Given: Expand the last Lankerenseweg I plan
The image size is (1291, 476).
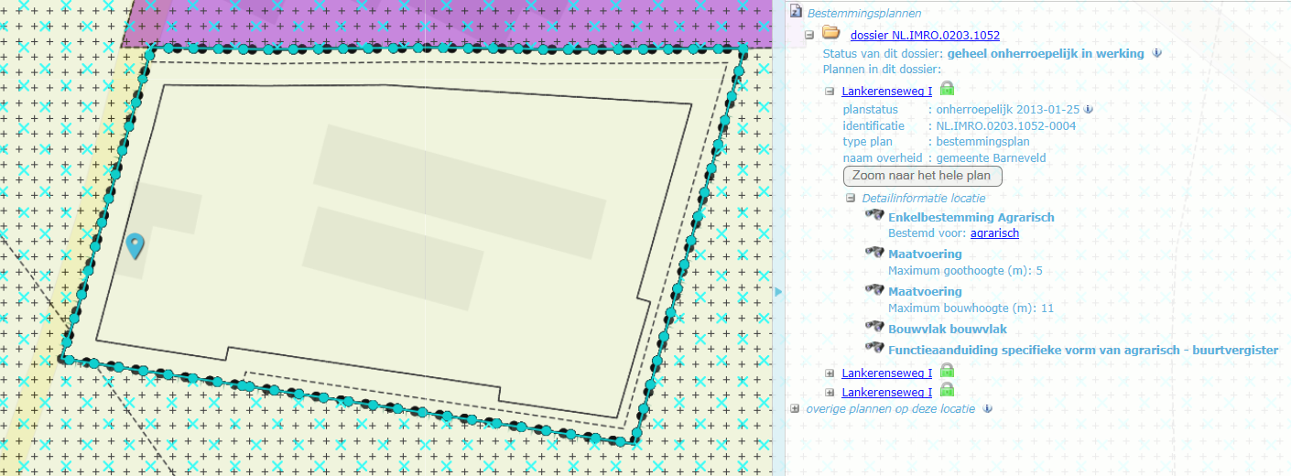Looking at the screenshot, I should coord(830,393).
